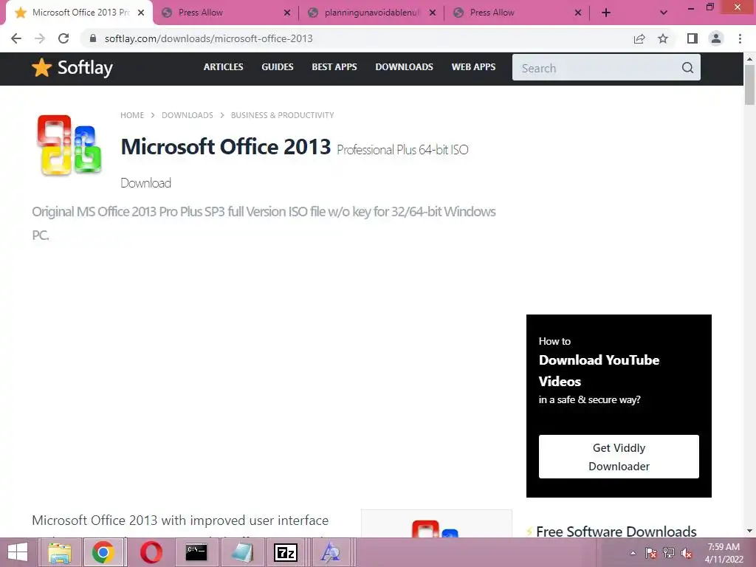
Task: Reload the Softlay page
Action: pyautogui.click(x=63, y=38)
